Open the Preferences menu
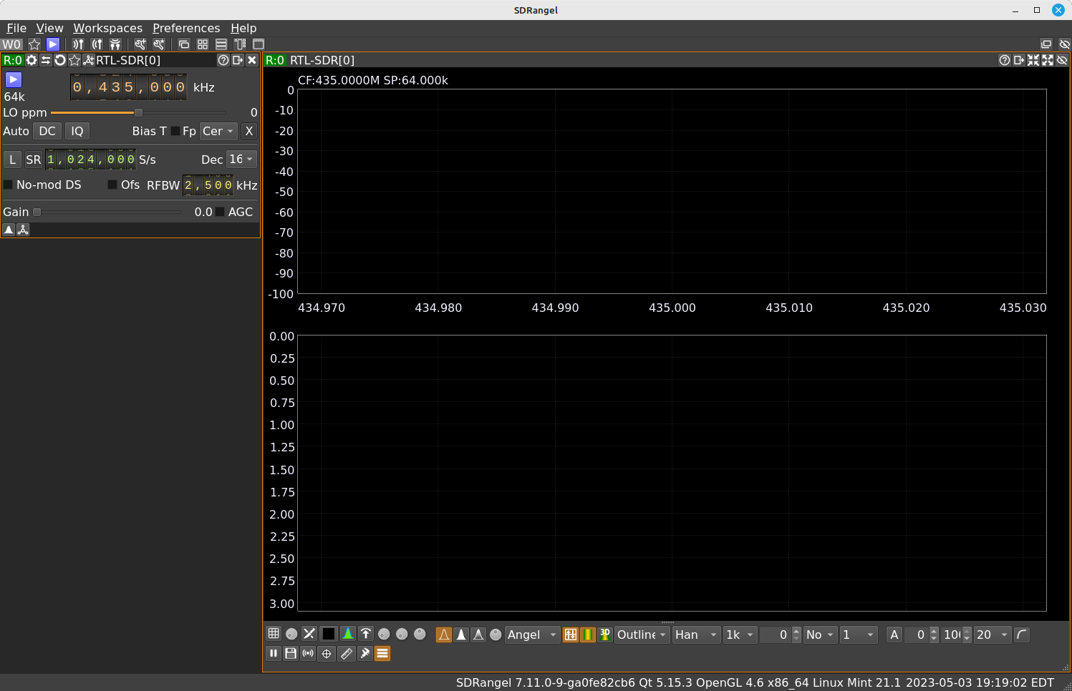The height and width of the screenshot is (691, 1072). point(186,28)
